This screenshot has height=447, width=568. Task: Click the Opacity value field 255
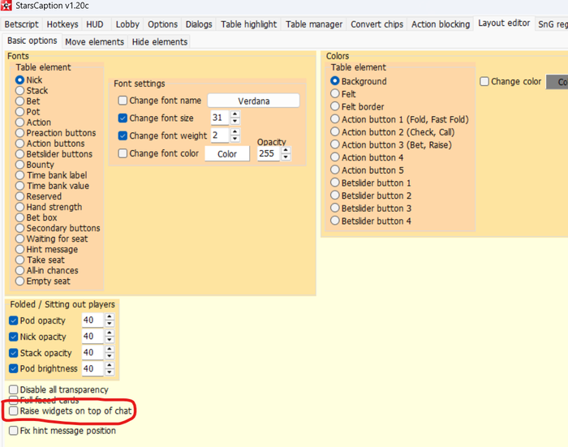(x=269, y=153)
